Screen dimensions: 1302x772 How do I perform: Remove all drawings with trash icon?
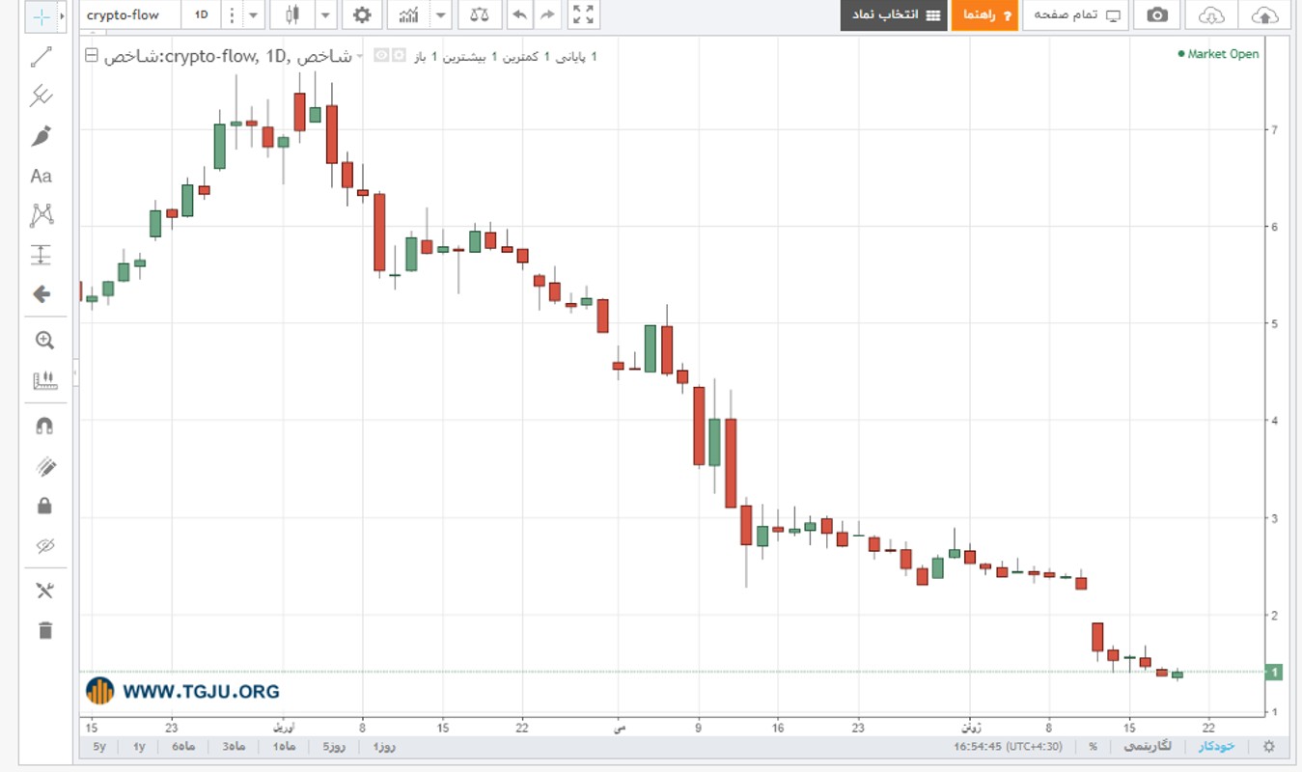pyautogui.click(x=44, y=630)
